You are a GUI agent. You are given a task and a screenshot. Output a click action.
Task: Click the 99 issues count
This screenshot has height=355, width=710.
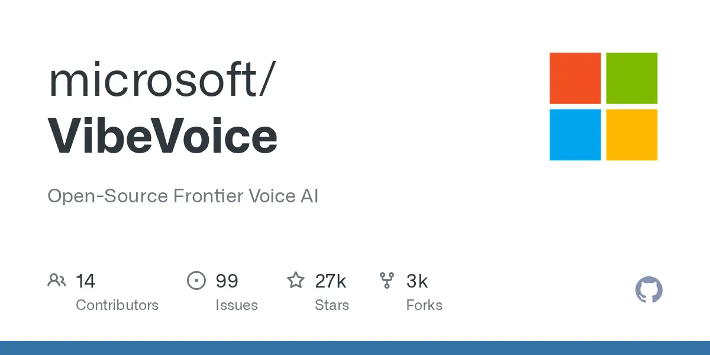pos(227,280)
